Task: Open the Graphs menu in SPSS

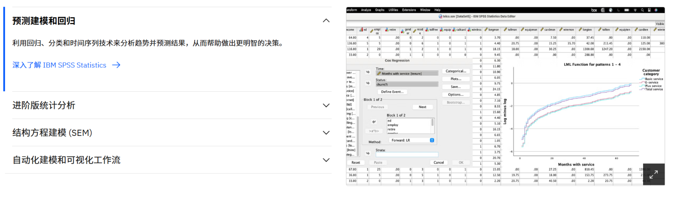Action: click(x=380, y=10)
